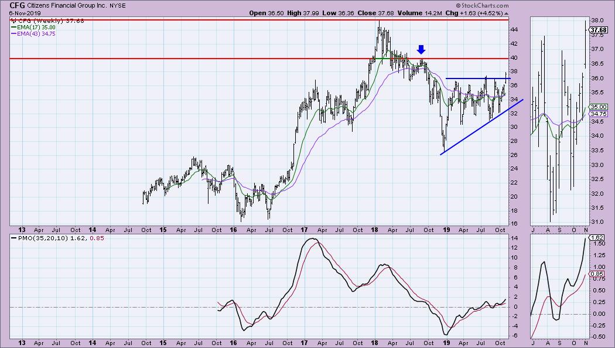Screen dimensions: 615x348
Task: Click the CFG ticker symbol in title
Action: 17,5
